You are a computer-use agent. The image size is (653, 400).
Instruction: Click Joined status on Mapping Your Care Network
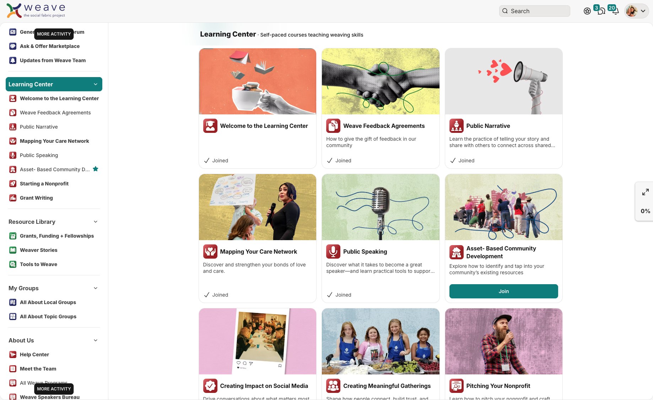click(216, 295)
